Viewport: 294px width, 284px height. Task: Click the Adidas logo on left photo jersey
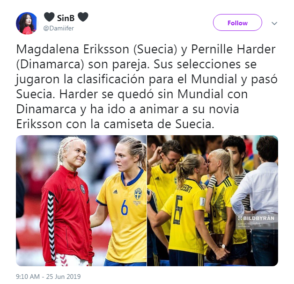point(115,191)
